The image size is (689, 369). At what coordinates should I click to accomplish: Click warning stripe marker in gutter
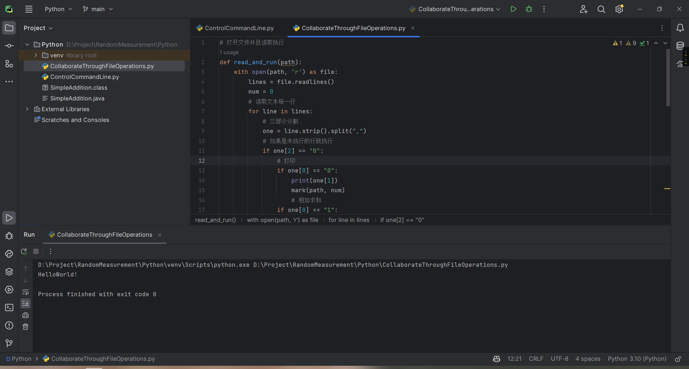pyautogui.click(x=667, y=188)
